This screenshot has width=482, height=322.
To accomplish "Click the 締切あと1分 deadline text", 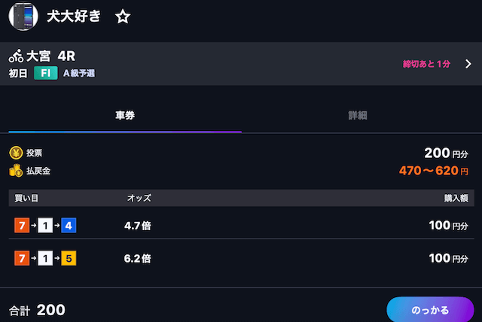I will (x=426, y=64).
